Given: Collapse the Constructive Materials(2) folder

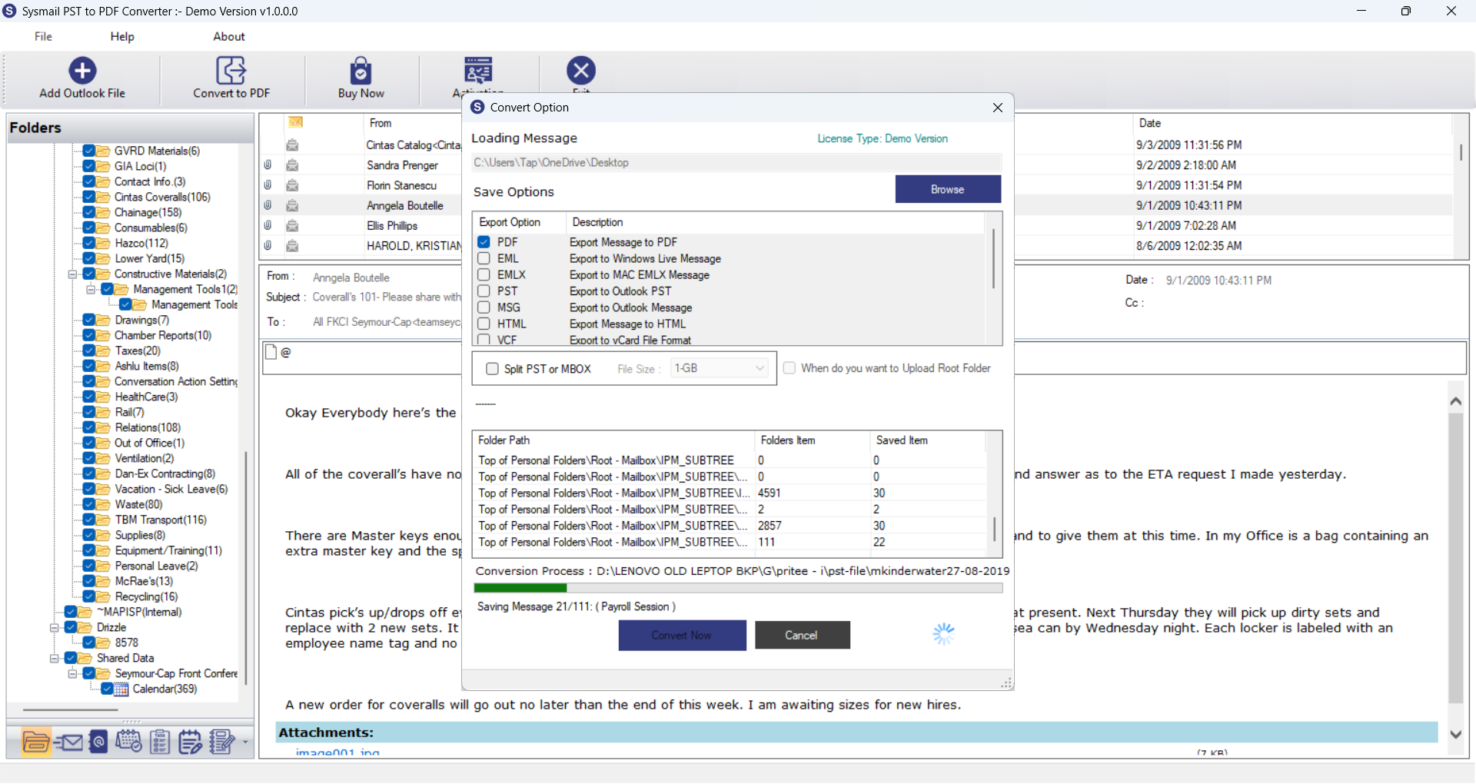Looking at the screenshot, I should tap(72, 274).
